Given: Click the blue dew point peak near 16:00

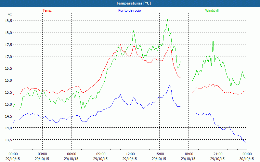Looking at the screenshot, I should click(x=169, y=85).
